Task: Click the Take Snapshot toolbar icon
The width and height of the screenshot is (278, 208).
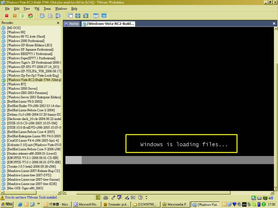Action: point(42,16)
